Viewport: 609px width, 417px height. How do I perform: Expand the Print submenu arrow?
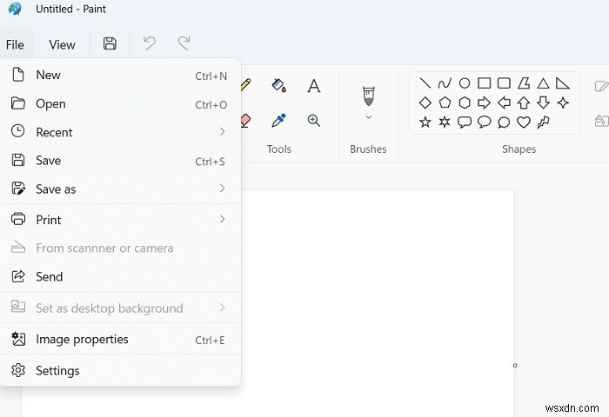222,219
